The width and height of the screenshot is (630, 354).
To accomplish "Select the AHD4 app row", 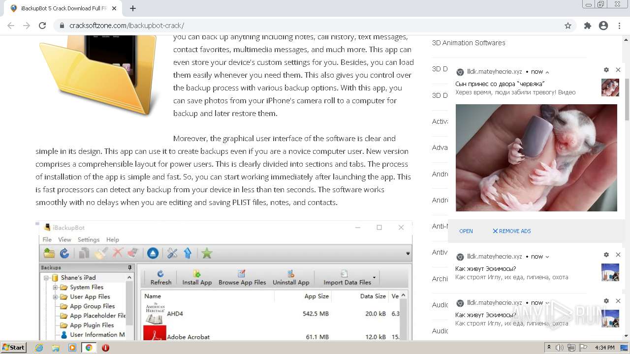I will point(271,314).
